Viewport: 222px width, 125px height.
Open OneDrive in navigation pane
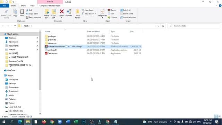click(11, 70)
